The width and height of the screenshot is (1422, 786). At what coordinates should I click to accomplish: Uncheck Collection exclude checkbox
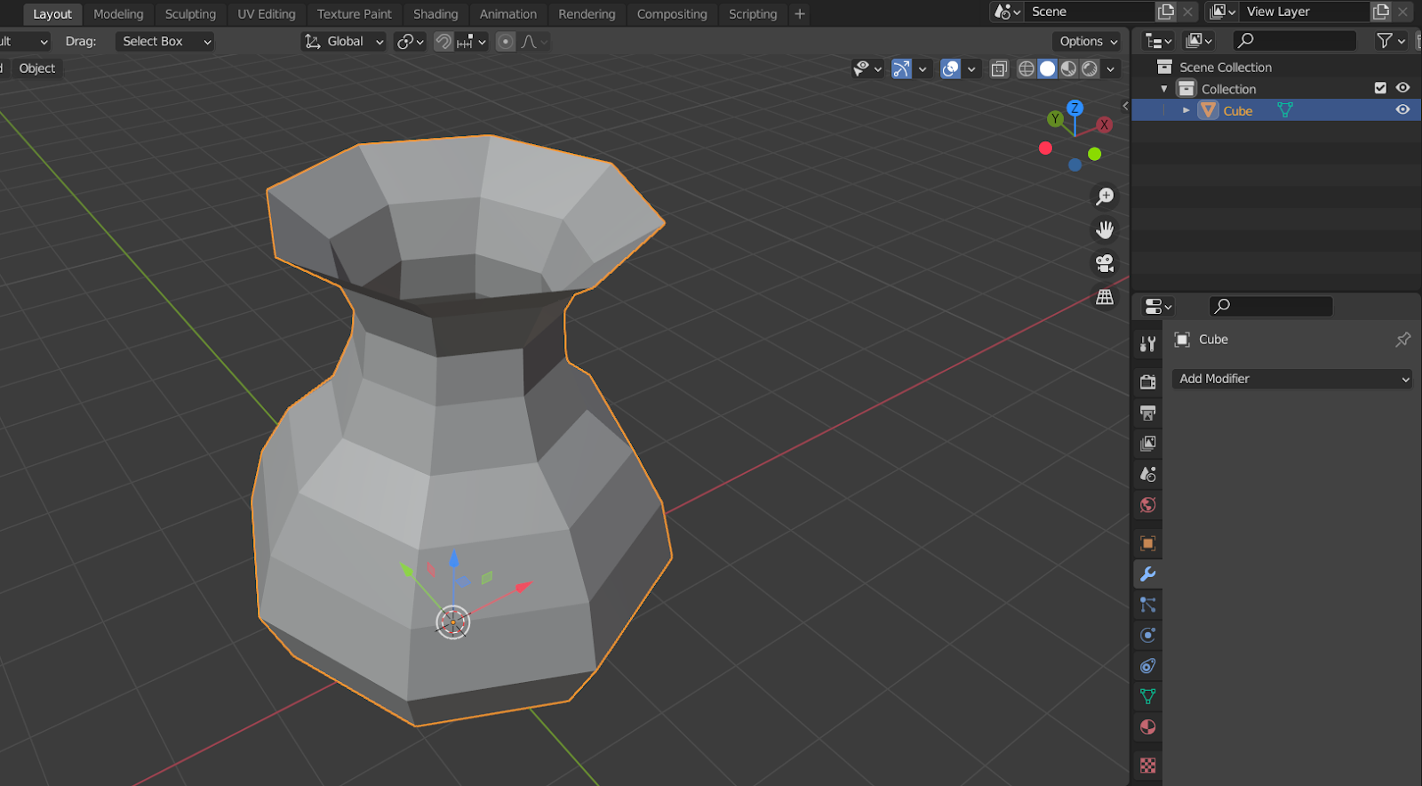(x=1380, y=88)
